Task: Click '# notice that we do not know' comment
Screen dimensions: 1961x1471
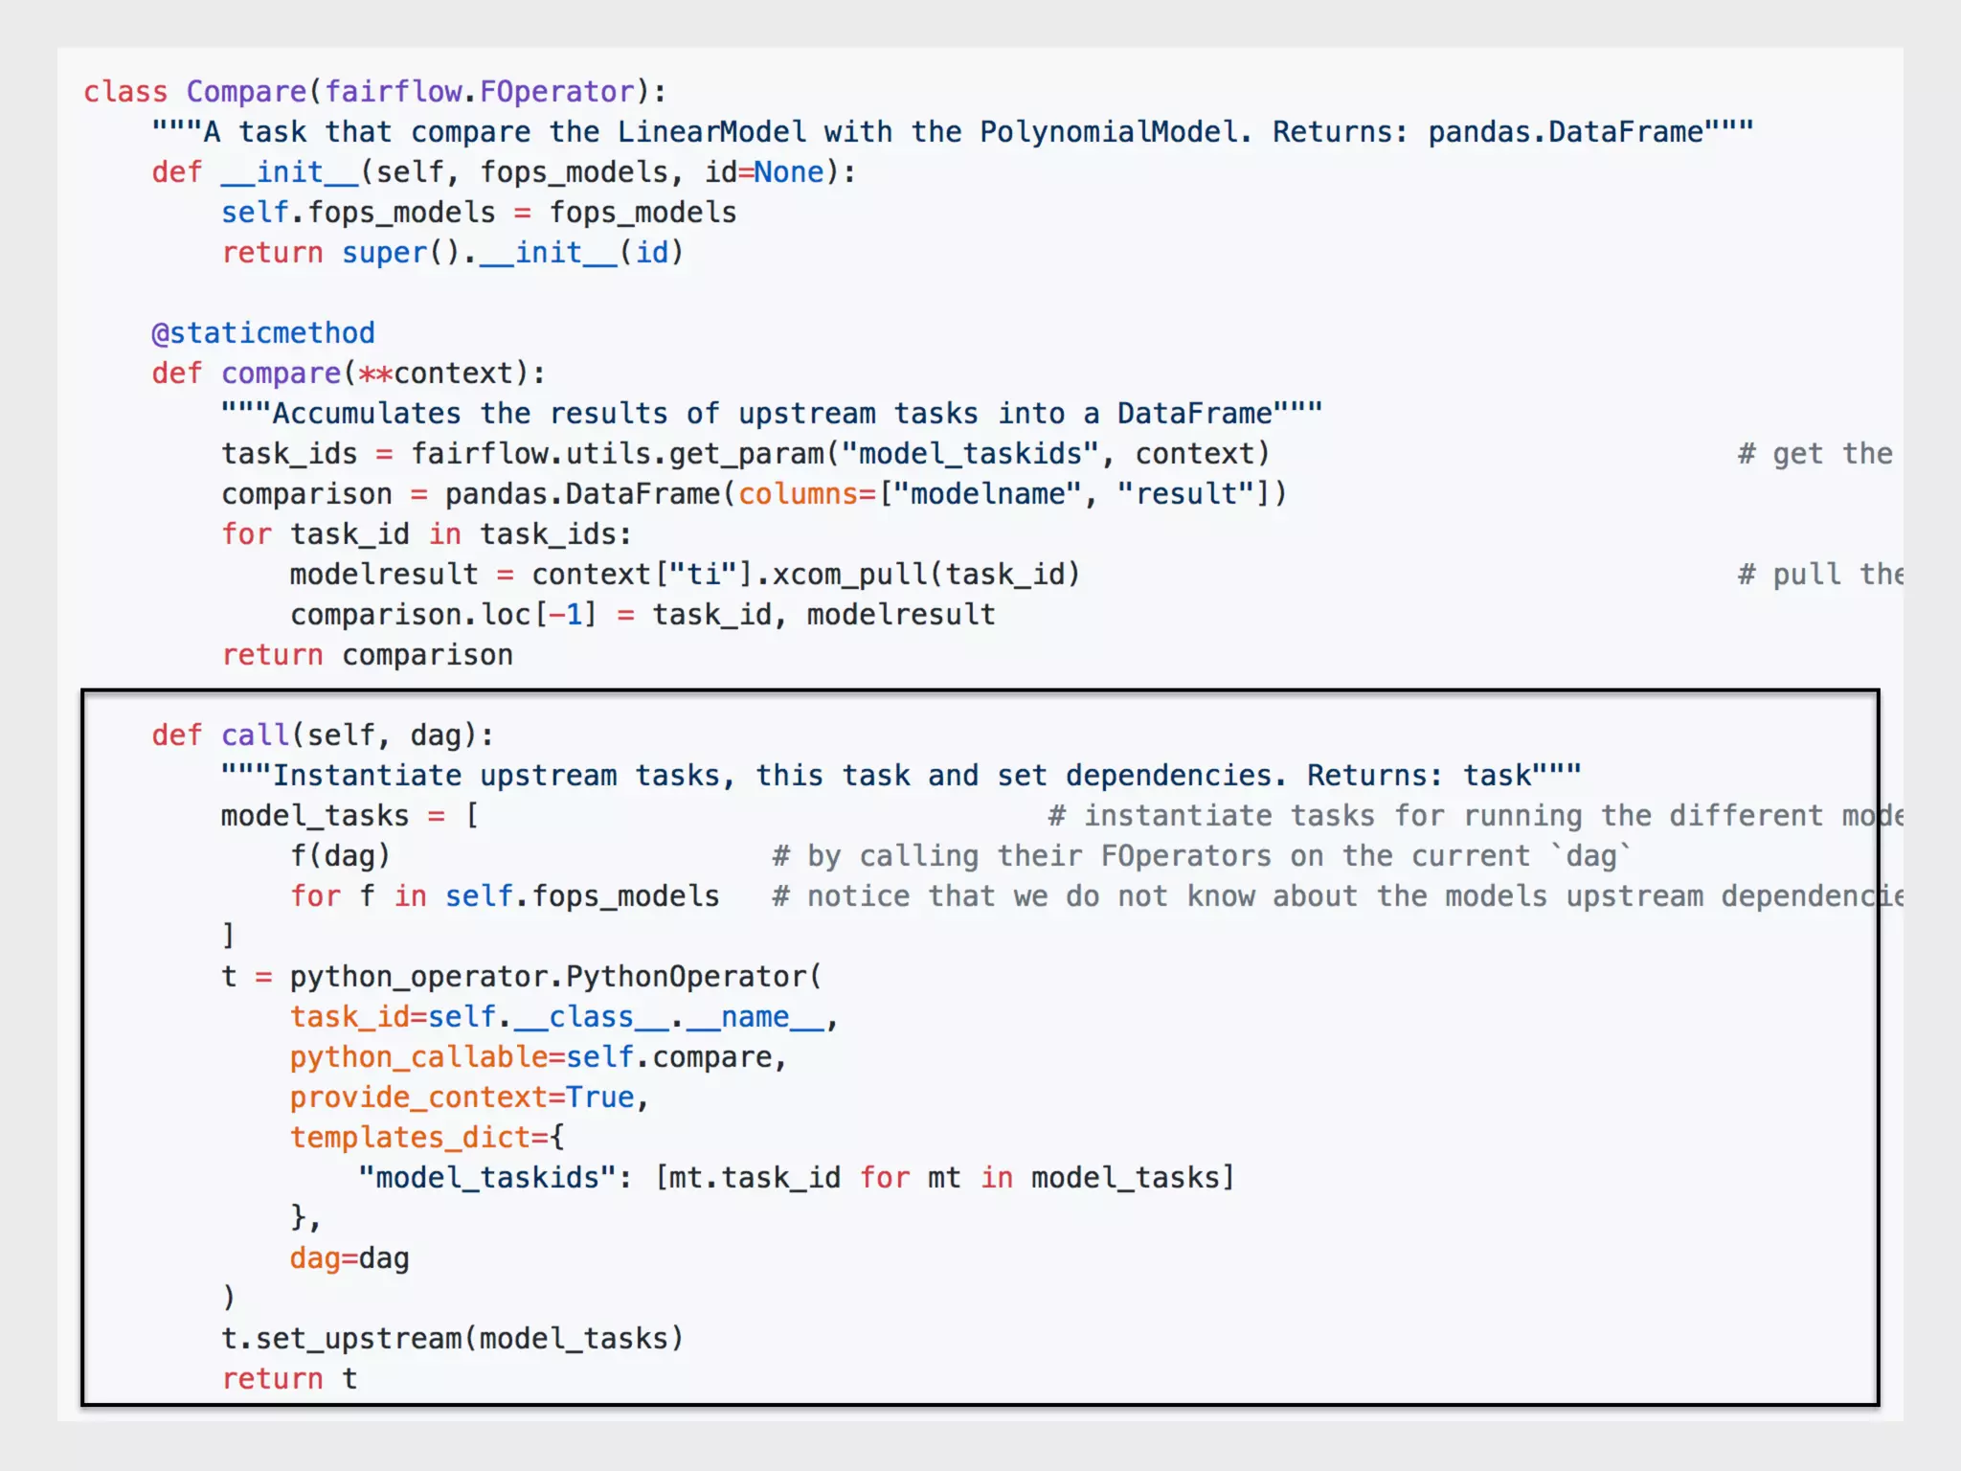Action: point(1338,896)
